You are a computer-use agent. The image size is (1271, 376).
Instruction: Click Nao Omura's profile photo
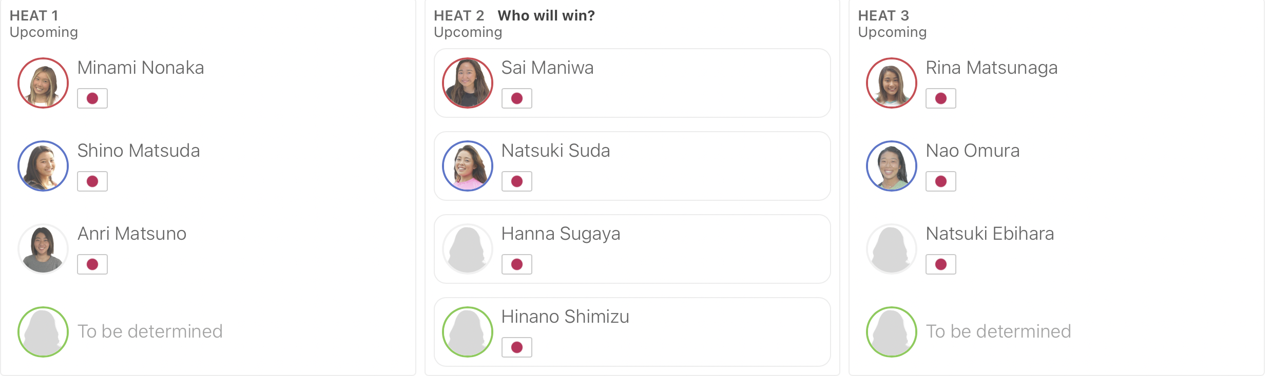click(892, 166)
